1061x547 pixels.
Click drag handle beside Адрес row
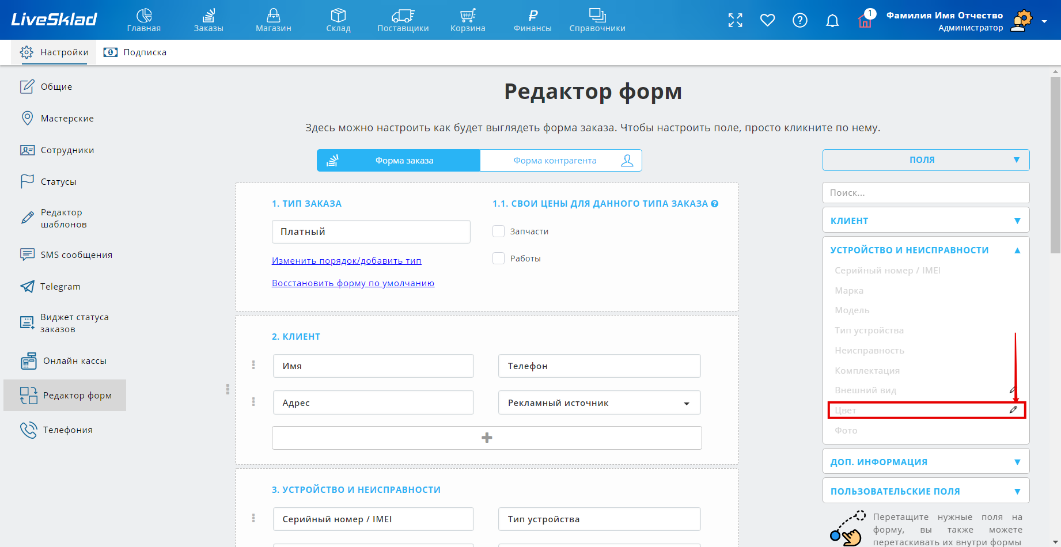point(253,401)
